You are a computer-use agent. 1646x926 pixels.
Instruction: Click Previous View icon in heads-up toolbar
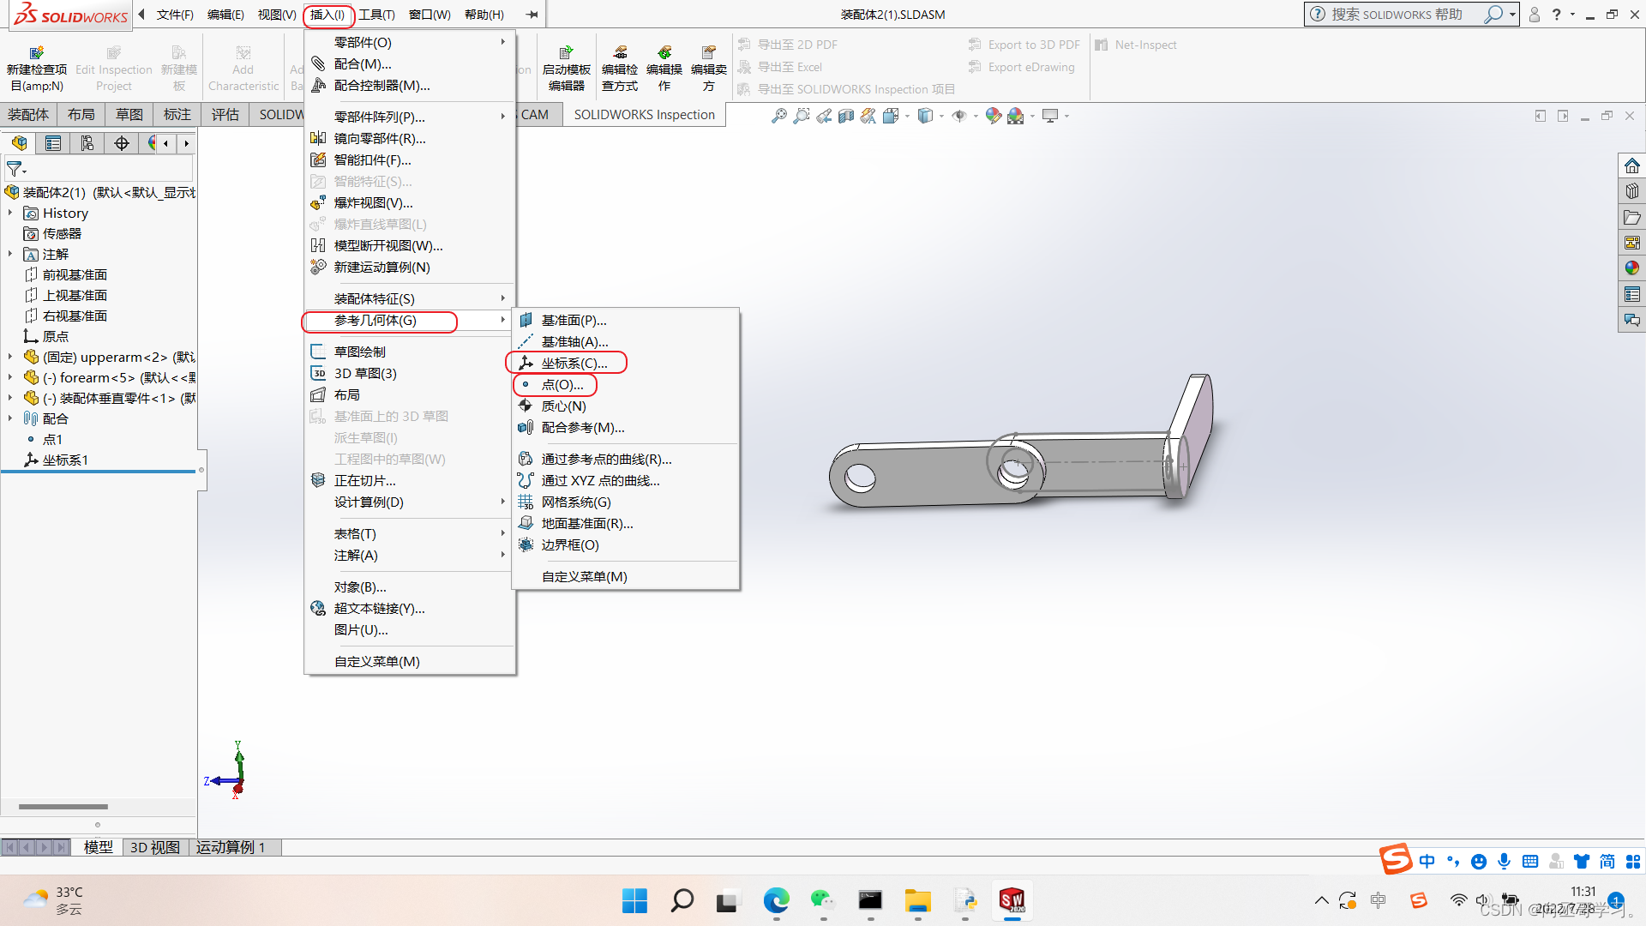(824, 116)
